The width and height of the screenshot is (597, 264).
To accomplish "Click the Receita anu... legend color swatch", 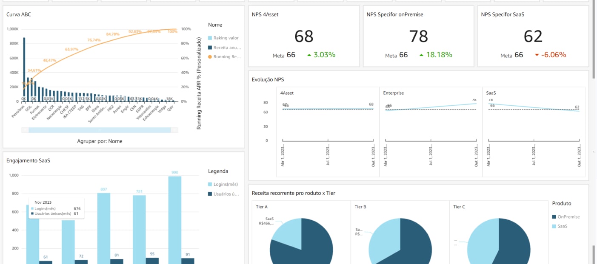I will (x=210, y=48).
